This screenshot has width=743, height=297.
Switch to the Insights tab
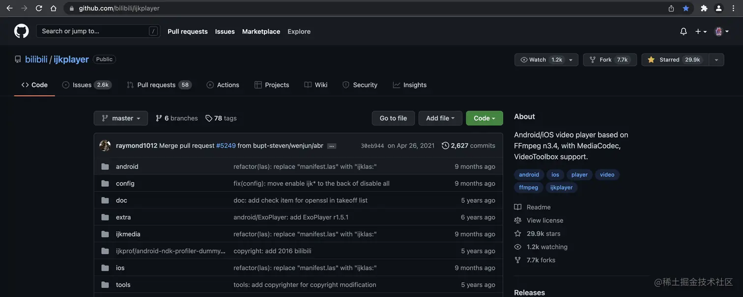(x=410, y=85)
